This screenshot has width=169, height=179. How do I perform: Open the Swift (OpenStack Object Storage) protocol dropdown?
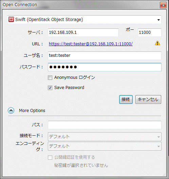84,20
